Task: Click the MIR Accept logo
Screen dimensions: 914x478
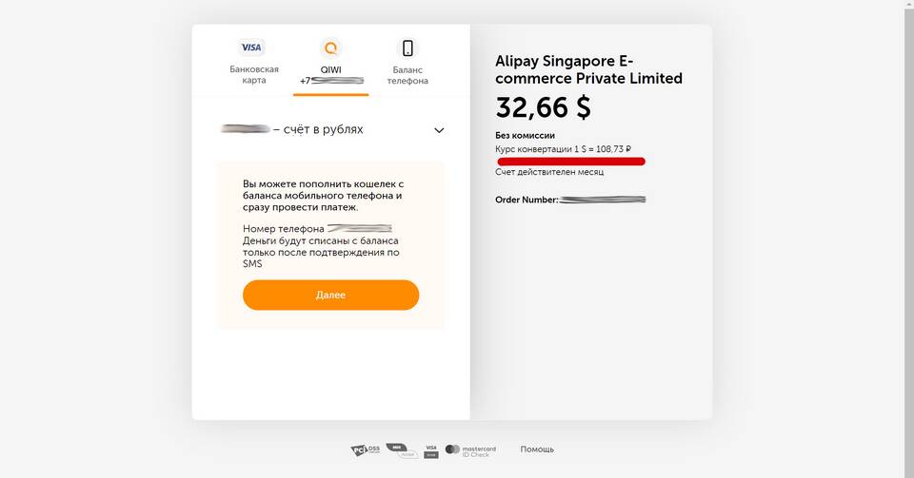Action: [402, 450]
